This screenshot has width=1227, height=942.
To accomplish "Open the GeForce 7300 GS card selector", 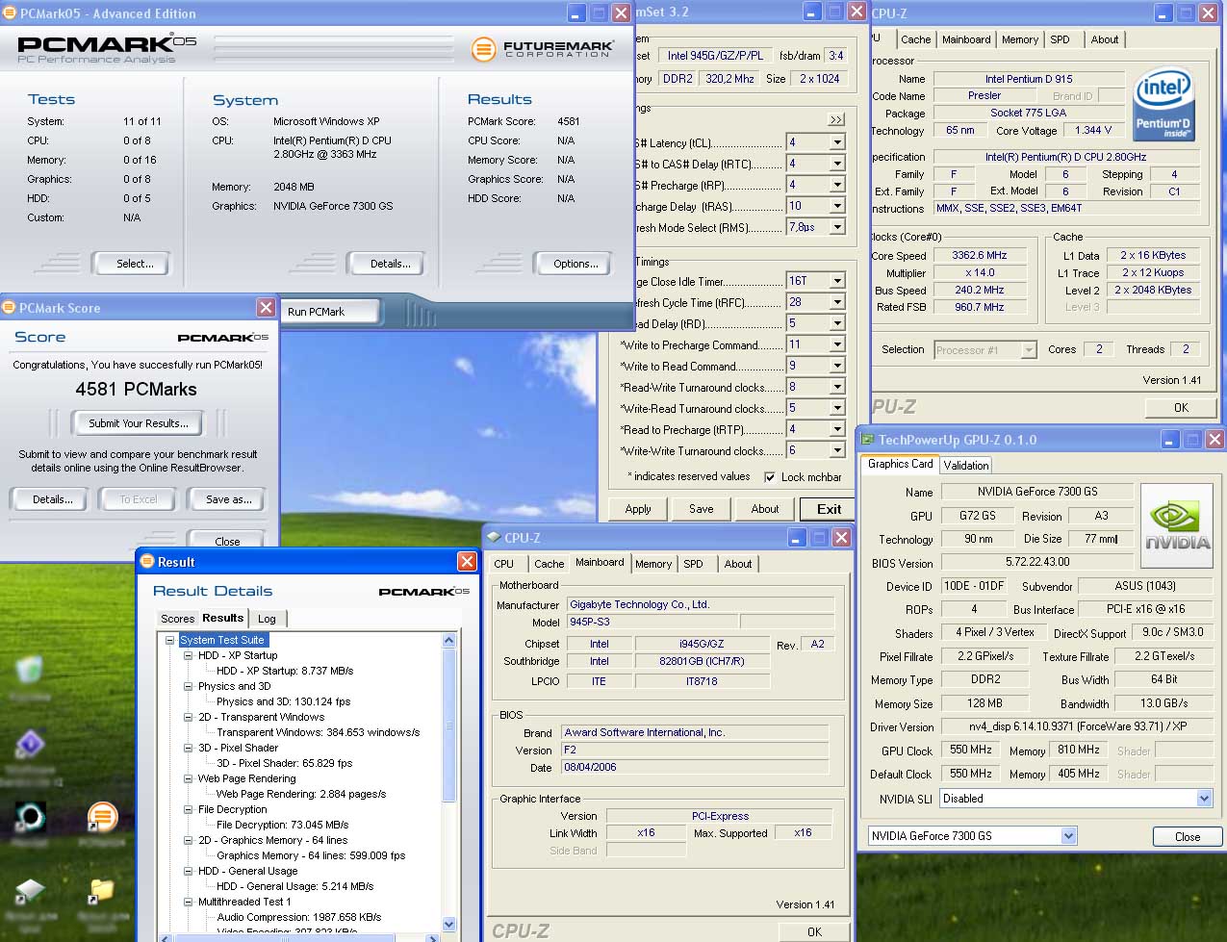I will click(1068, 836).
